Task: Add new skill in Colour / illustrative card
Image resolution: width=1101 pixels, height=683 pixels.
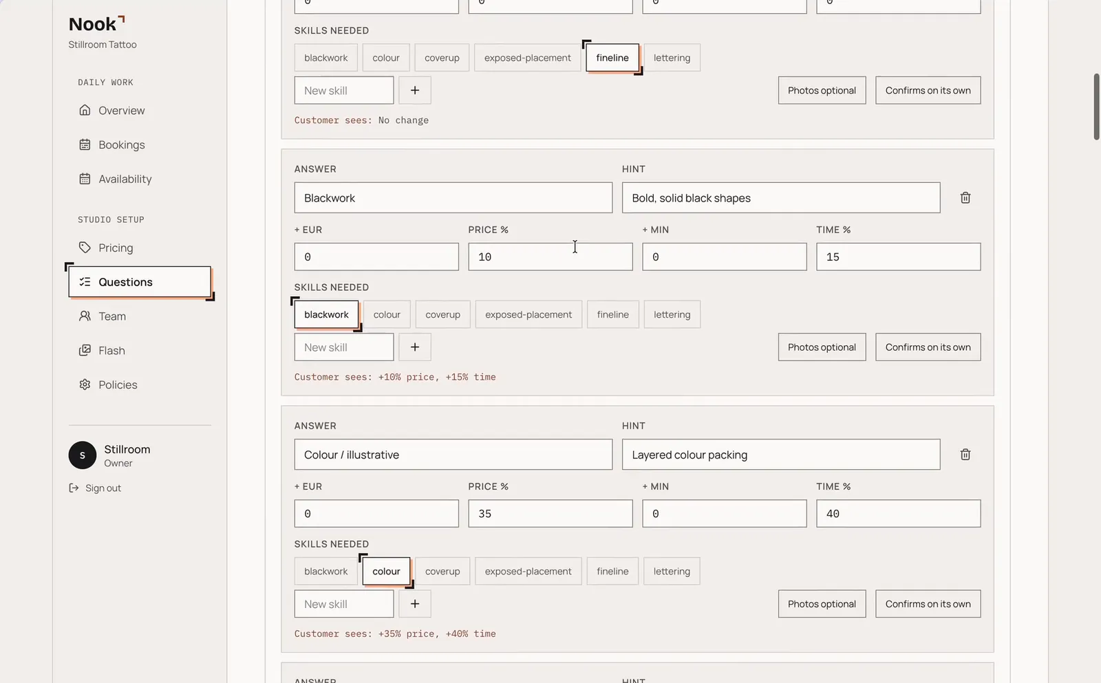Action: coord(415,604)
